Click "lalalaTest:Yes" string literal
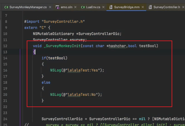This screenshot has width=185, height=126. click(83, 70)
